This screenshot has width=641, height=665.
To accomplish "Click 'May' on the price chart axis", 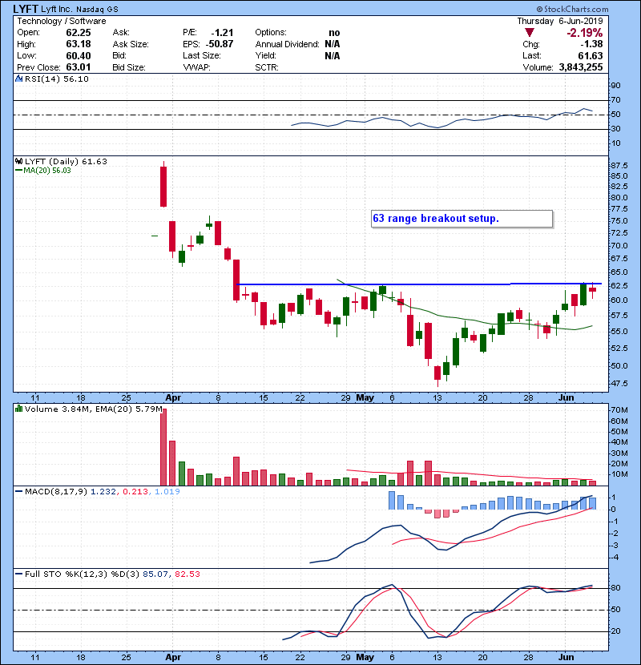I will click(x=365, y=398).
